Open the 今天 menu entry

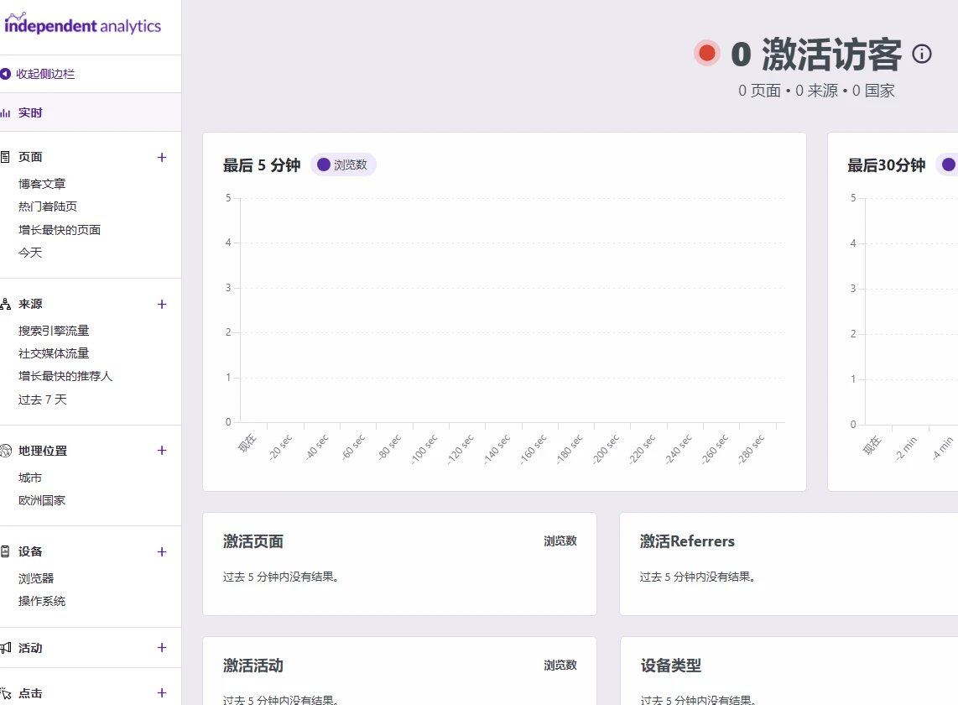[x=30, y=252]
